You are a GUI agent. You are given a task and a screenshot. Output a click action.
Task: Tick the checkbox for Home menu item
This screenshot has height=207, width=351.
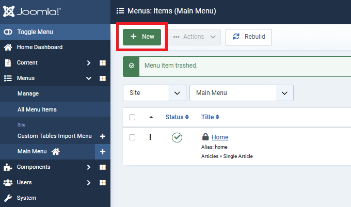[132, 137]
